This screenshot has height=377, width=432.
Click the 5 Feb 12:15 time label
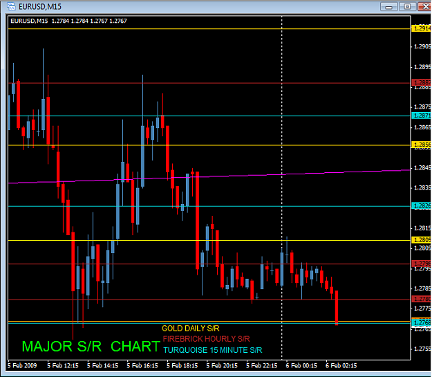click(x=63, y=366)
